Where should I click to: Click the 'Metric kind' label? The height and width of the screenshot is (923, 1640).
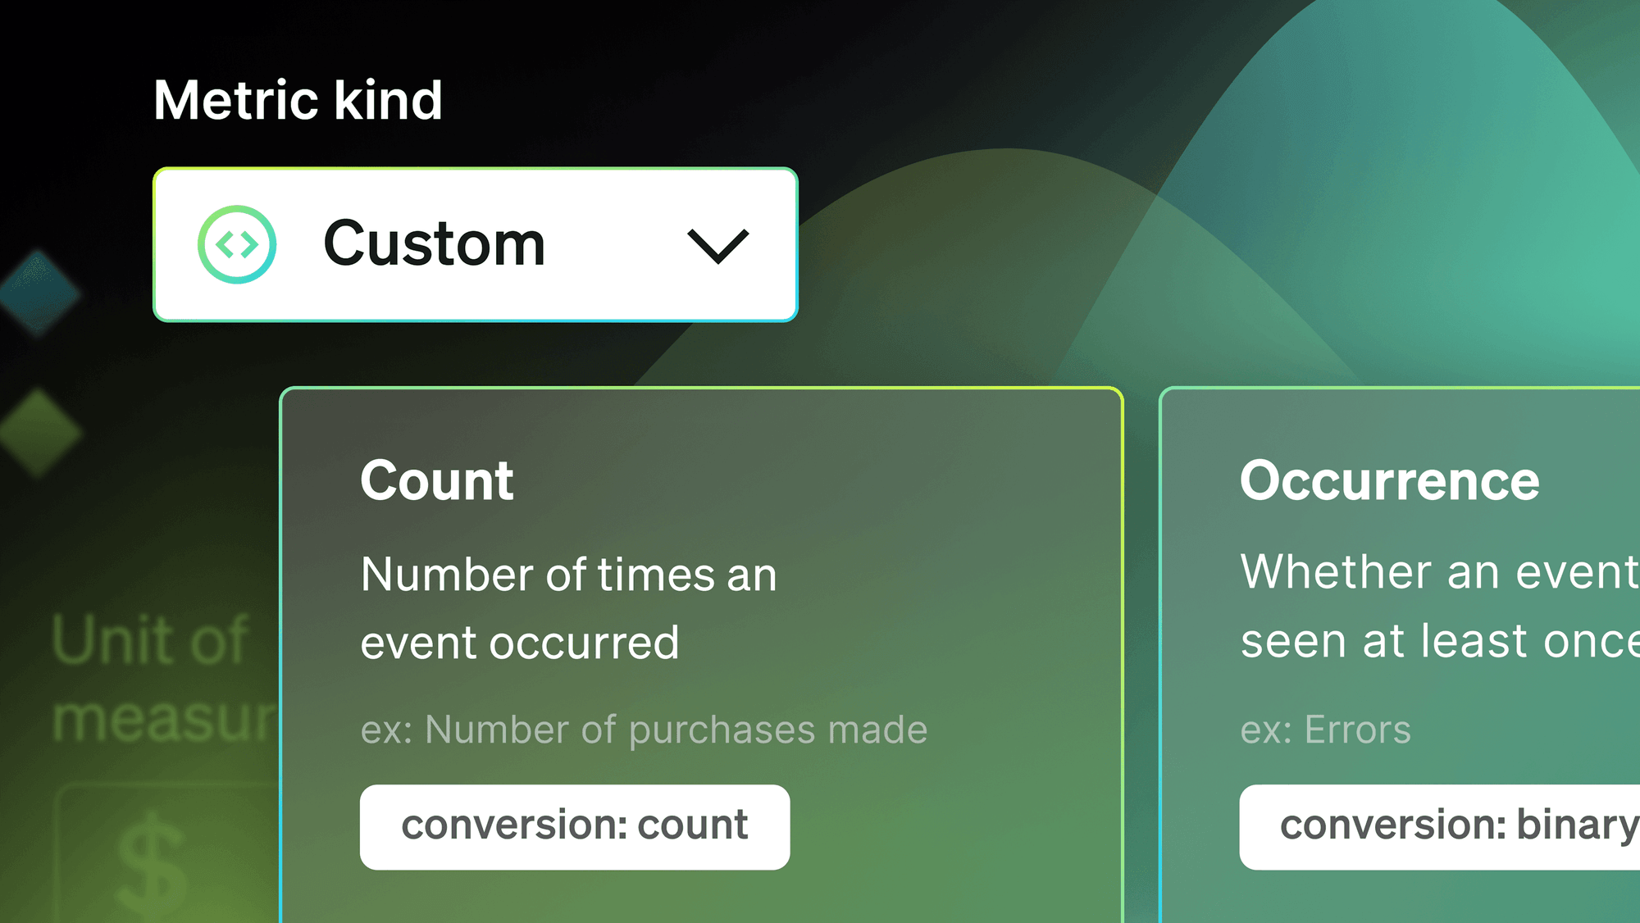(298, 100)
